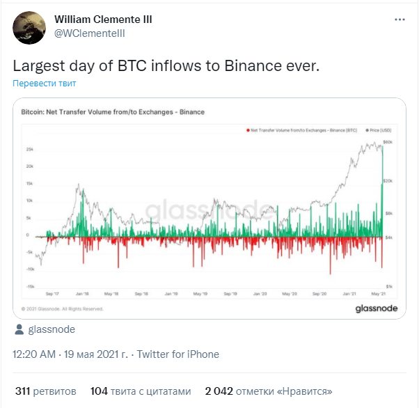View the 311 ретвитов list

pos(46,391)
